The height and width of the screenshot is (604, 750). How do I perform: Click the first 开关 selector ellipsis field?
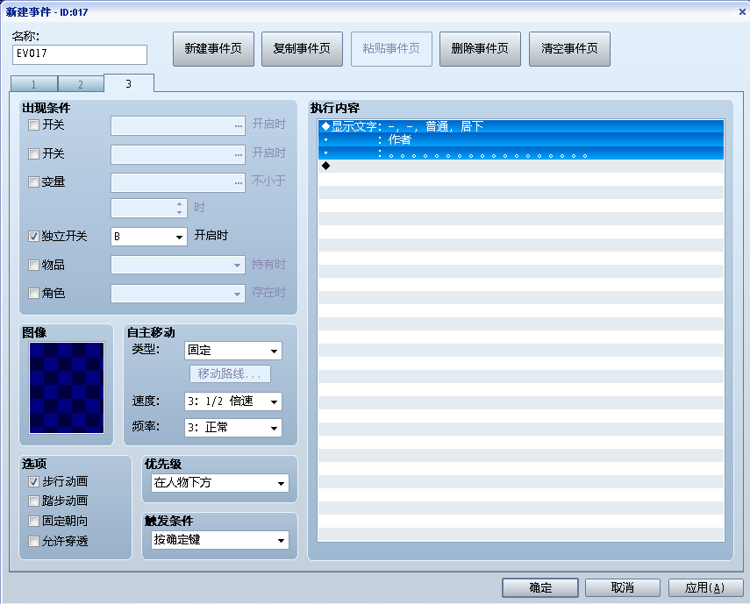point(178,125)
